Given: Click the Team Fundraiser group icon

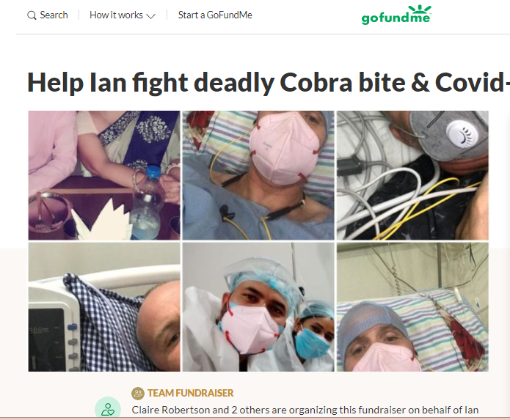Looking at the screenshot, I should 138,394.
